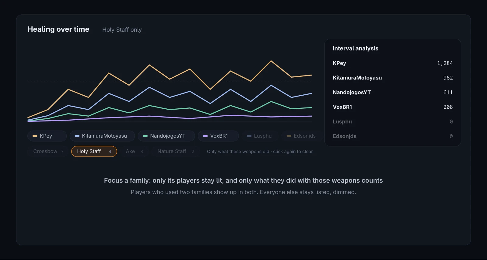Select the KPey row in Interval analysis

pos(393,63)
